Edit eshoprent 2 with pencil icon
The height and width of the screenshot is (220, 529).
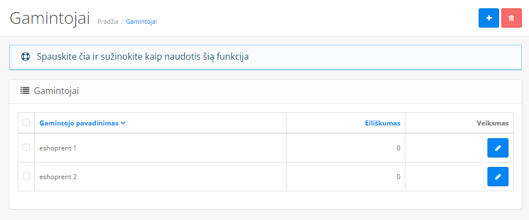[497, 176]
